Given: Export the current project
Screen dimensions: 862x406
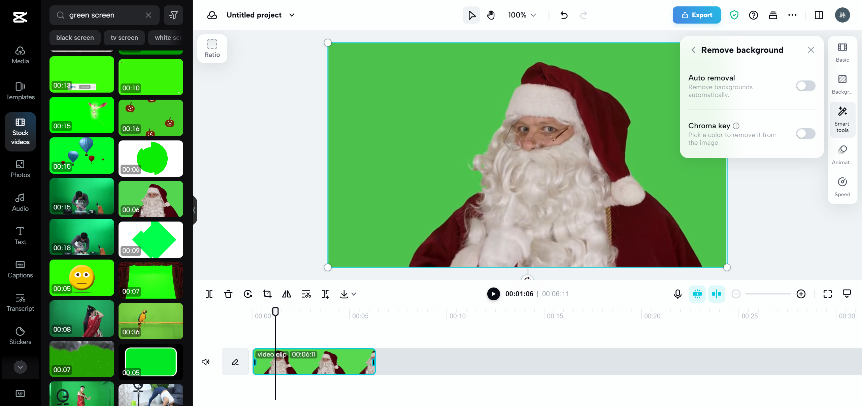Looking at the screenshot, I should pyautogui.click(x=696, y=15).
